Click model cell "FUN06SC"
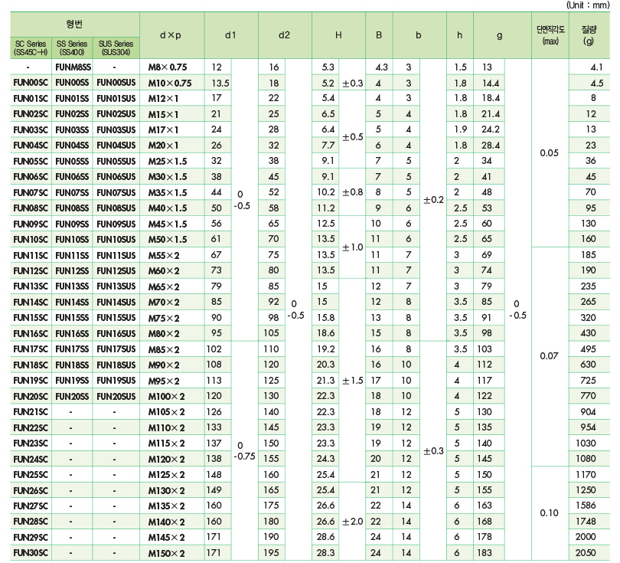 pyautogui.click(x=31, y=177)
